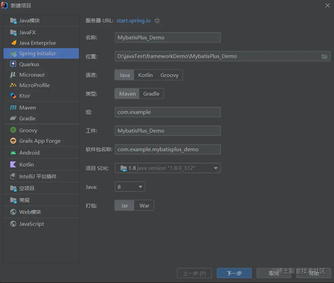The height and width of the screenshot is (283, 334).
Task: Click the 工件 field MybatisPlus_Demo
Action: click(168, 130)
